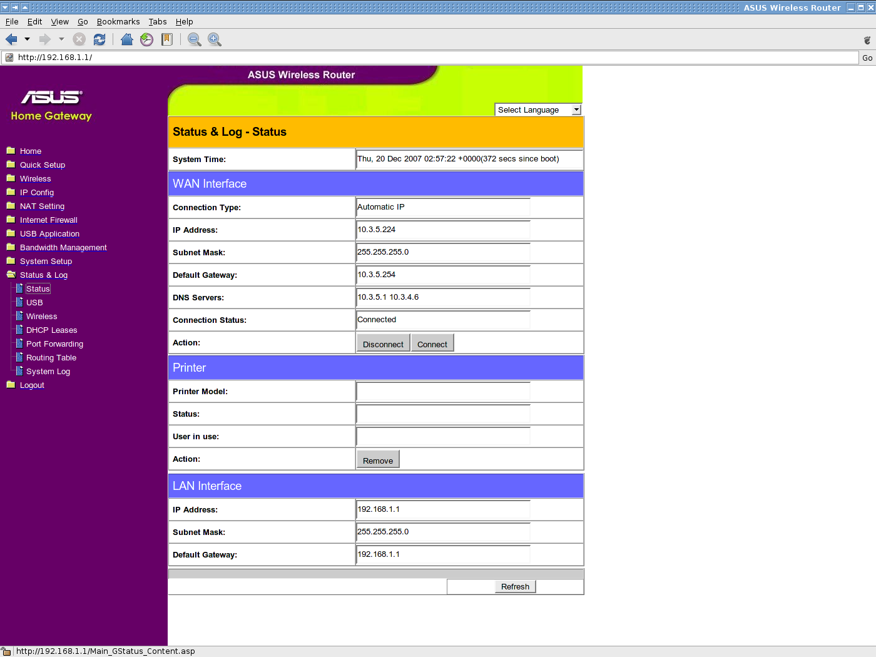
Task: Open the Bookmarks menu
Action: [118, 21]
